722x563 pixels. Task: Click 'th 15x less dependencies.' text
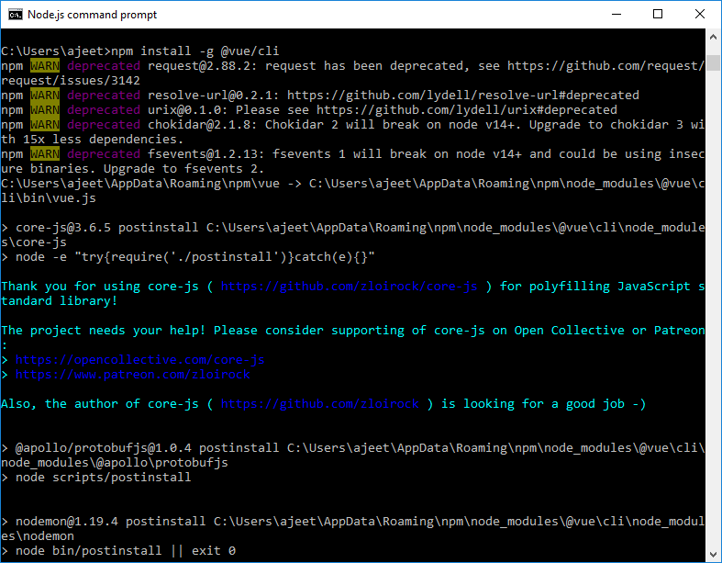point(92,140)
